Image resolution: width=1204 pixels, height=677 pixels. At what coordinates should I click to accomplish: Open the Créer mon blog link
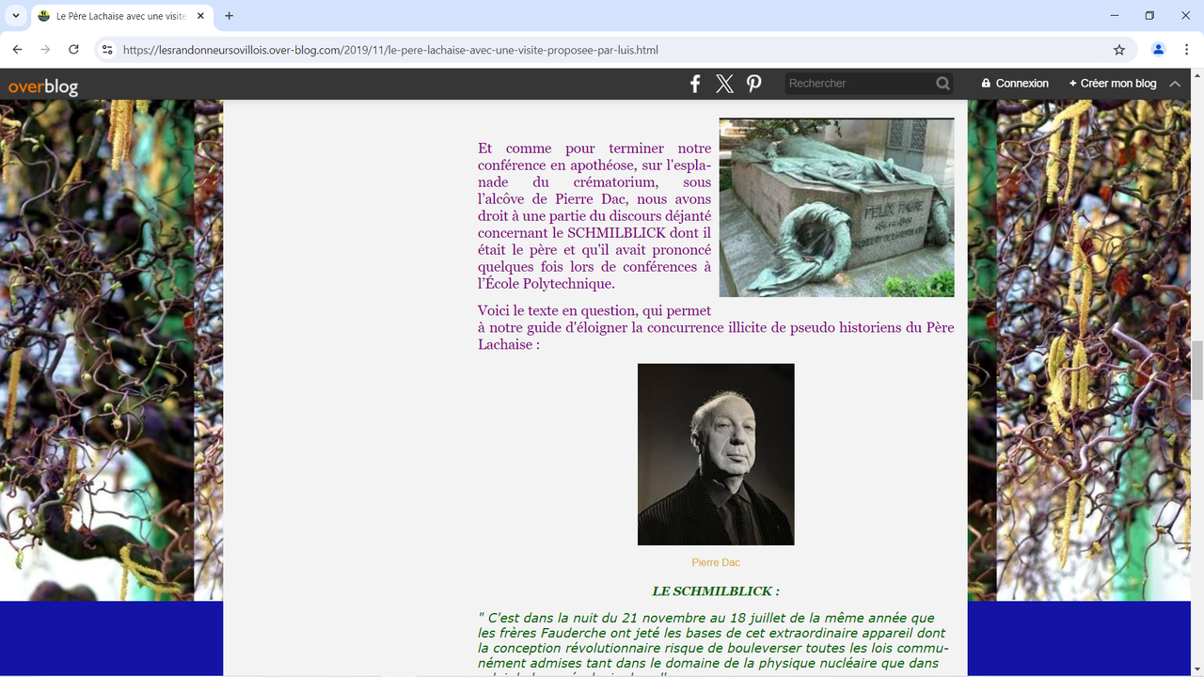pos(1113,84)
